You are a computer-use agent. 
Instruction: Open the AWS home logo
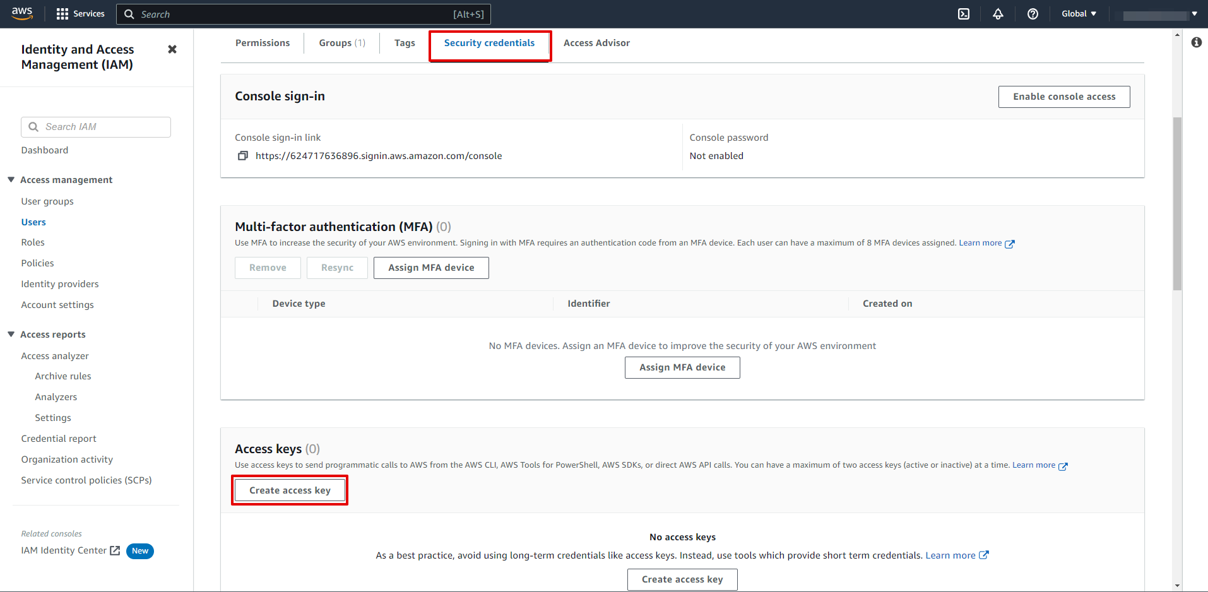click(22, 13)
